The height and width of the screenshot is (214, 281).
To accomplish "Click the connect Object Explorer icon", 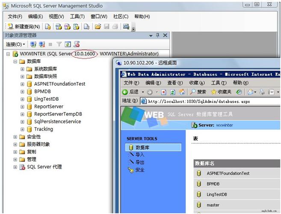I will (x=33, y=44).
